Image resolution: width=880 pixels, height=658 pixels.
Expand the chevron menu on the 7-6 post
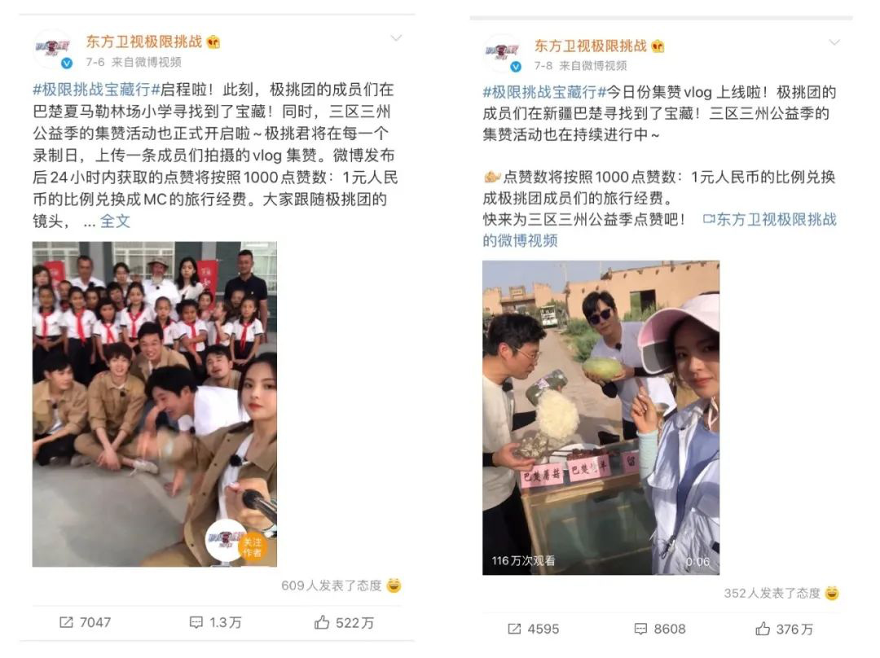pyautogui.click(x=396, y=38)
